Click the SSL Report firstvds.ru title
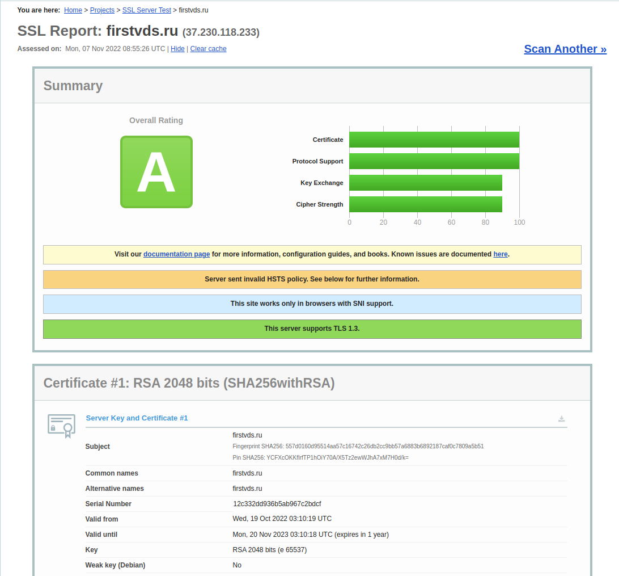Viewport: 619px width, 576px height. click(97, 31)
